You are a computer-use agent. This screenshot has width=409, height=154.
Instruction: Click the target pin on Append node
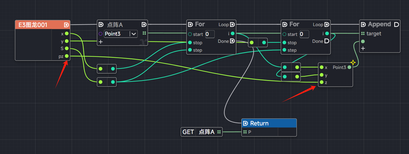coord(363,34)
